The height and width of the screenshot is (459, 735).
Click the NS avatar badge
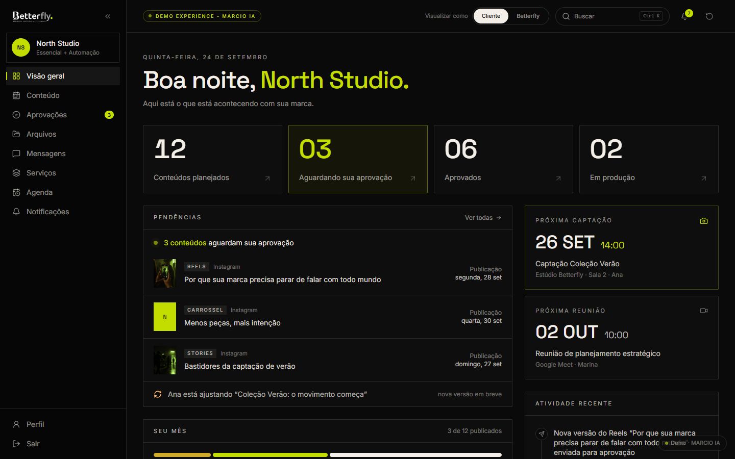(x=21, y=47)
